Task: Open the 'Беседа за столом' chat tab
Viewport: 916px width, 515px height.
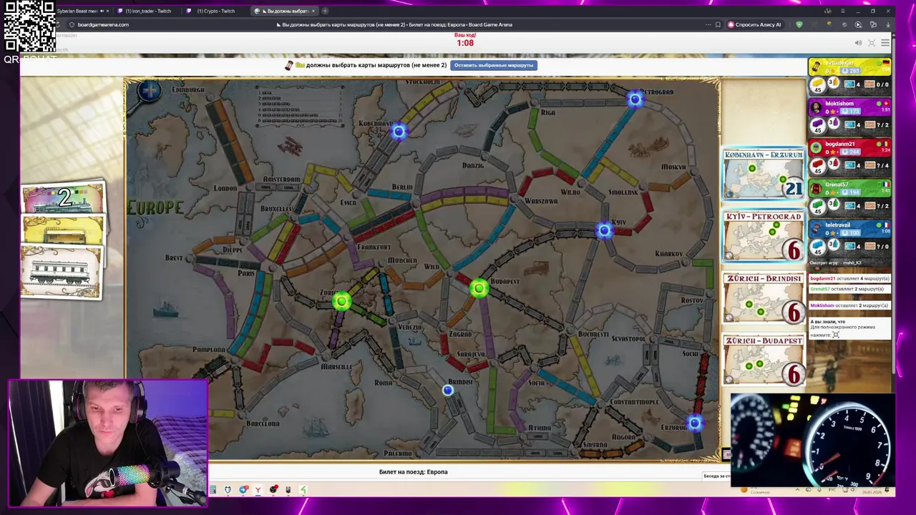Action: 716,476
